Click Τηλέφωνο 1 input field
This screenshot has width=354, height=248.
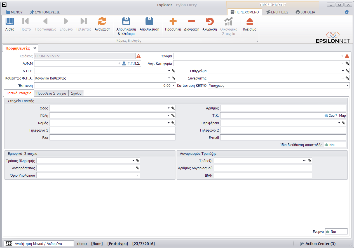112,130
